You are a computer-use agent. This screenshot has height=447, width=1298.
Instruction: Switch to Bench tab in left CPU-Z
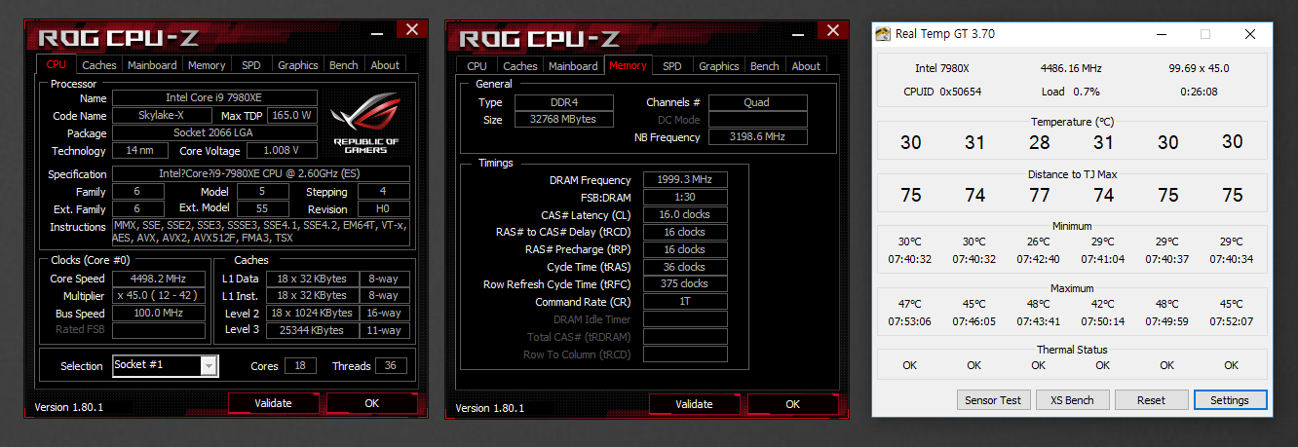[343, 65]
